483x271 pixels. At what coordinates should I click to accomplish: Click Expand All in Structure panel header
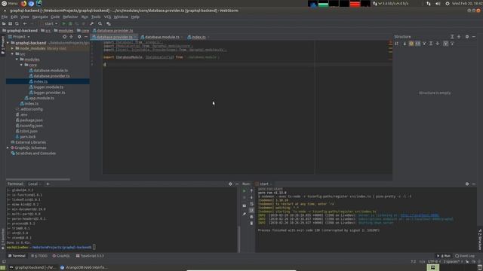coord(452,37)
